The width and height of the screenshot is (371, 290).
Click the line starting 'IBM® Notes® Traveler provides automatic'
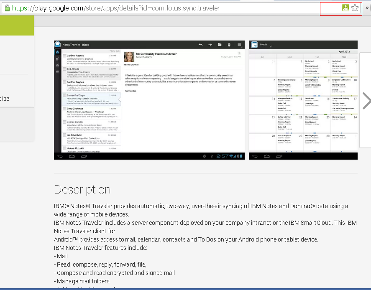tap(201, 206)
